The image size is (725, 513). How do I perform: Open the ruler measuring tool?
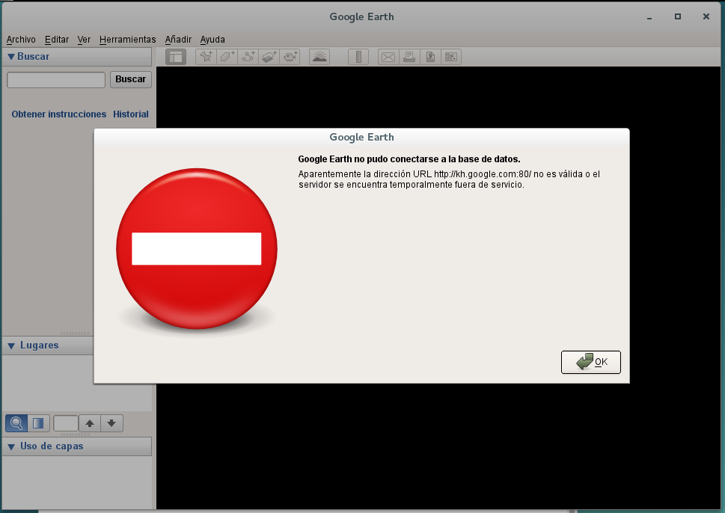[x=358, y=57]
